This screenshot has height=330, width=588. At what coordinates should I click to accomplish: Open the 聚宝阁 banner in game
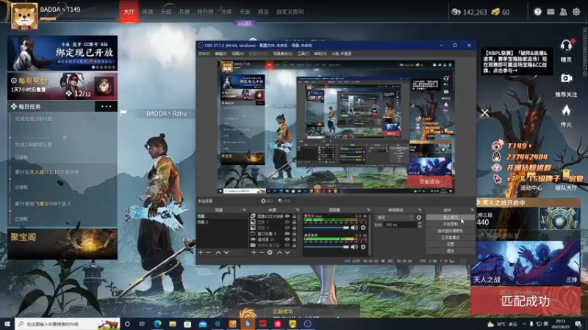point(62,243)
